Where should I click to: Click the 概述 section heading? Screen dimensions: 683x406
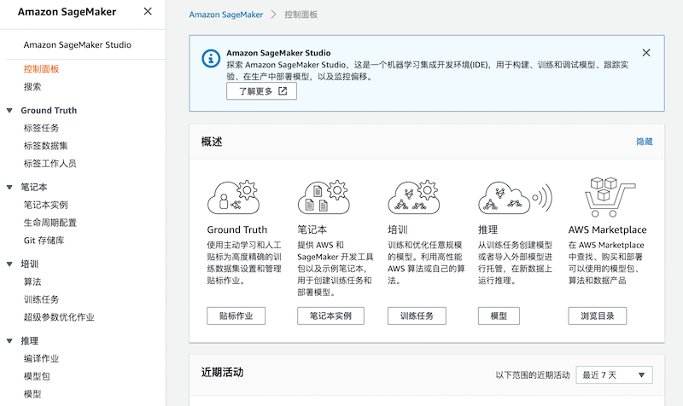coord(212,142)
